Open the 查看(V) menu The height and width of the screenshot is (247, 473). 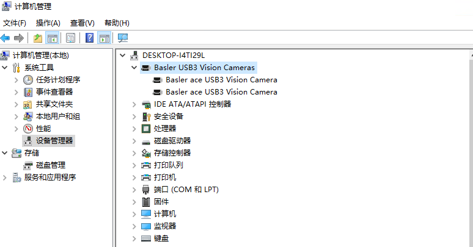coord(82,23)
